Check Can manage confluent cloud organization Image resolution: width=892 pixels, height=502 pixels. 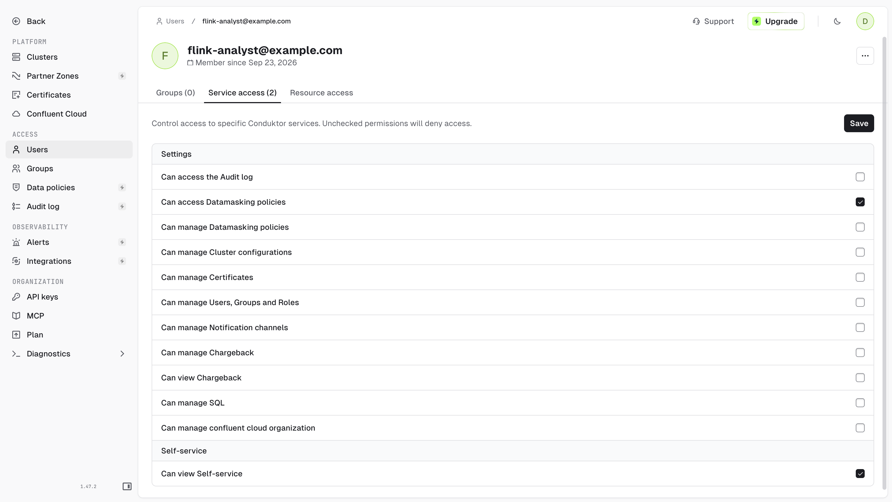(x=860, y=428)
